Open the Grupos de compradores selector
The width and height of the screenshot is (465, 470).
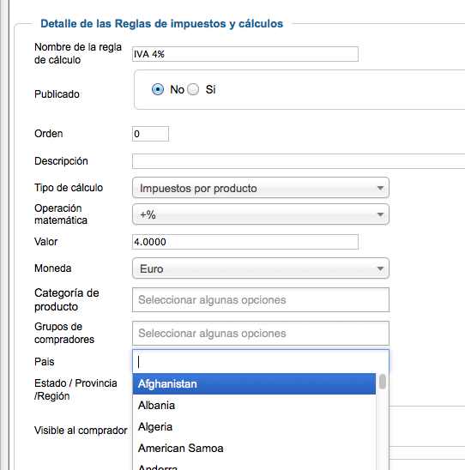(x=261, y=334)
